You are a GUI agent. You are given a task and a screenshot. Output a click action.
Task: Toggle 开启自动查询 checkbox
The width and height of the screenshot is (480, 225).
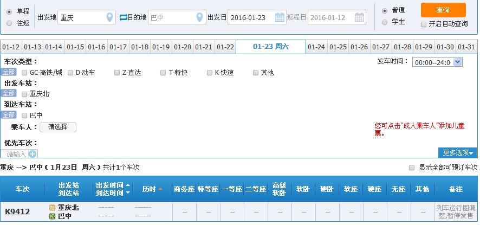point(424,24)
